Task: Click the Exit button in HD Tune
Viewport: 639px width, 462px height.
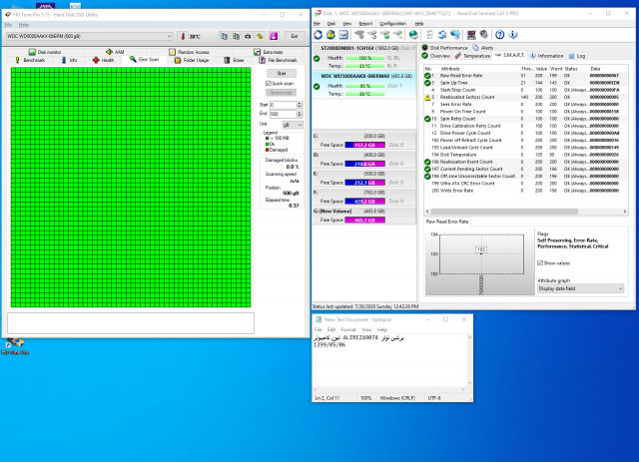Action: (x=294, y=36)
